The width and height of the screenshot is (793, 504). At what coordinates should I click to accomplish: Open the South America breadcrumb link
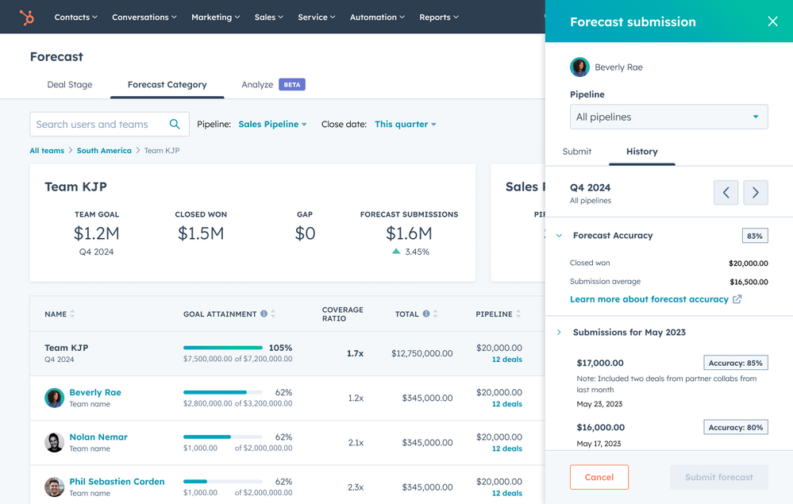coord(104,151)
